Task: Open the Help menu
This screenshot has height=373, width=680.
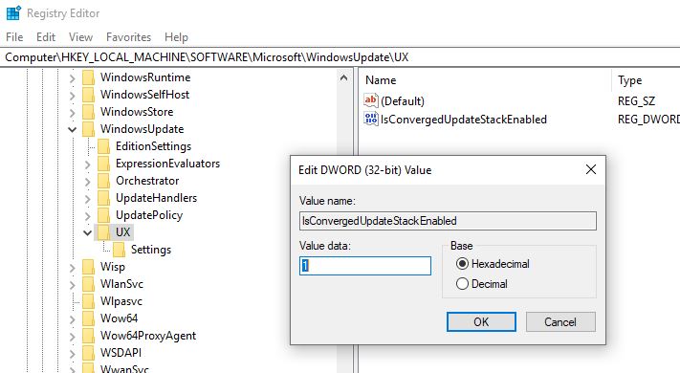Action: [x=176, y=37]
